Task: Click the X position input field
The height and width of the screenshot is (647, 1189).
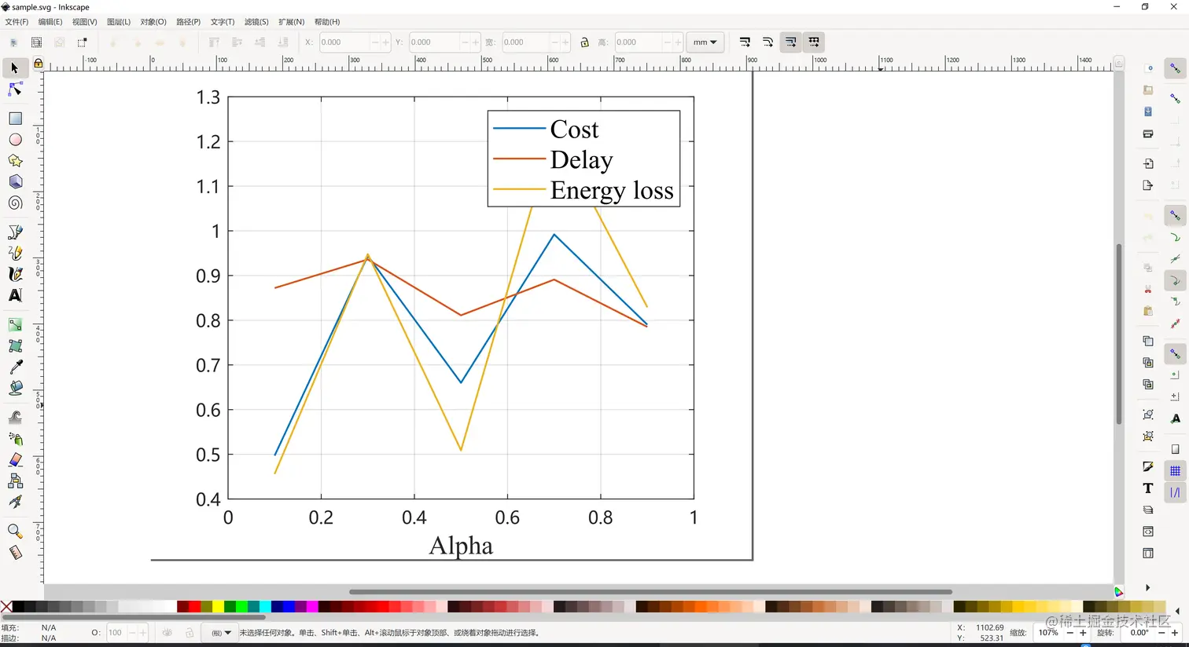Action: pyautogui.click(x=344, y=42)
